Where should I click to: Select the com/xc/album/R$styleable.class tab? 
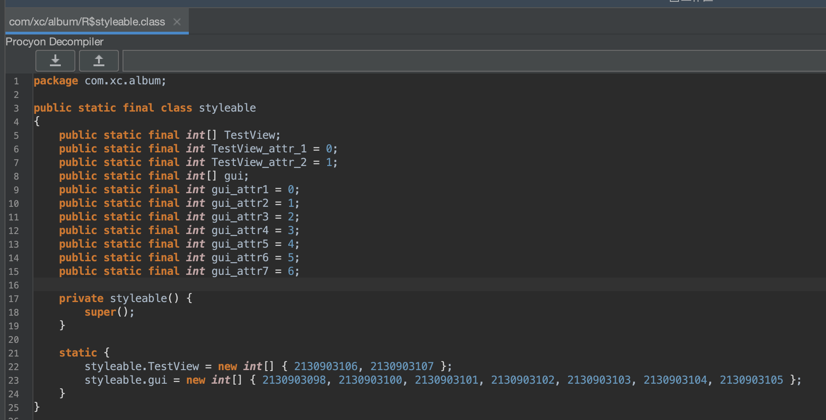coord(87,22)
